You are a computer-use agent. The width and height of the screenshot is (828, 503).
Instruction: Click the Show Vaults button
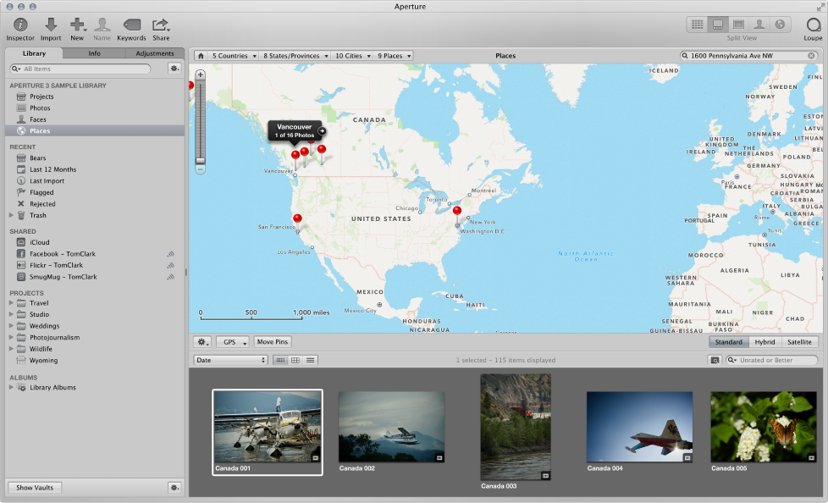[34, 487]
